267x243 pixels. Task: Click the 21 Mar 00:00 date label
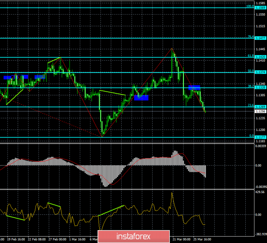coord(181,239)
